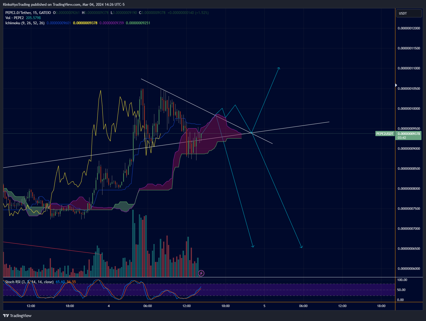Image resolution: width=426 pixels, height=321 pixels.
Task: Open the USDT currency selector
Action: point(409,13)
